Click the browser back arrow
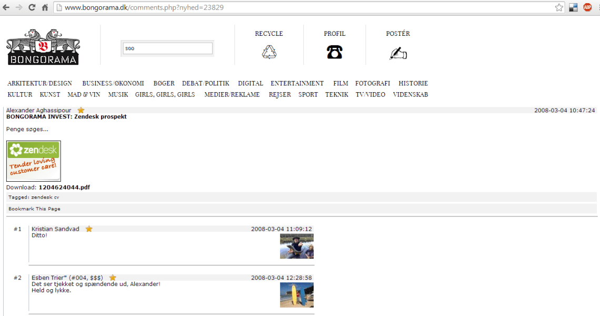This screenshot has height=316, width=600. [6, 7]
